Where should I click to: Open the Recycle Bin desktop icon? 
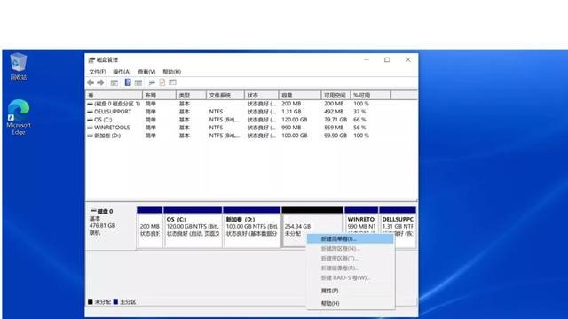18,66
